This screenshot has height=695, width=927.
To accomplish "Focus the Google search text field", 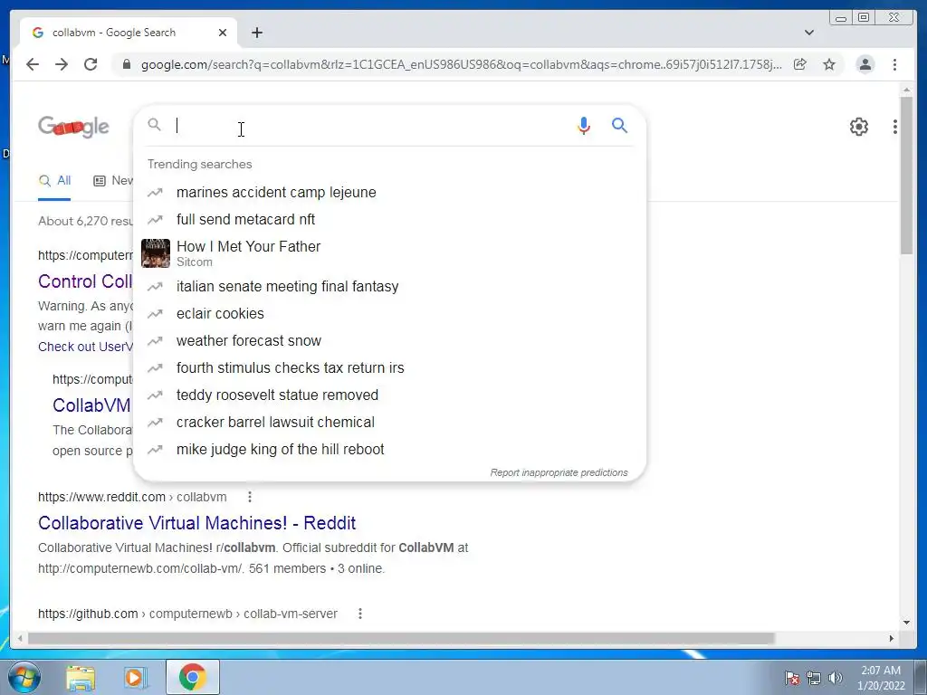I will click(372, 125).
